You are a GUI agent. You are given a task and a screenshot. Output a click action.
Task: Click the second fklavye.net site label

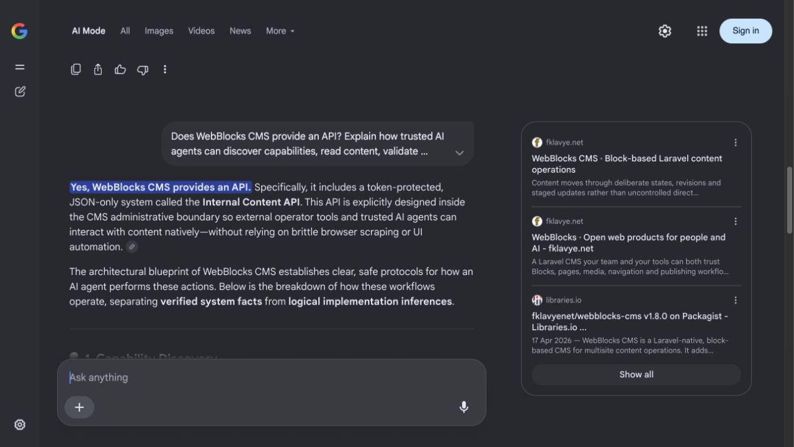pos(564,222)
